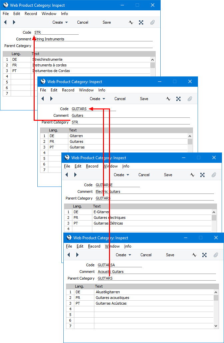Viewport: 224px width, 343px height.
Task: Click window arrange icon in STR window
Action: pos(141,22)
